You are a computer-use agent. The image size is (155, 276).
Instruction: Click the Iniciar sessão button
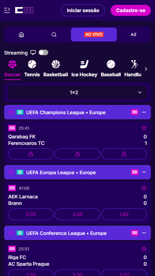coord(83,10)
